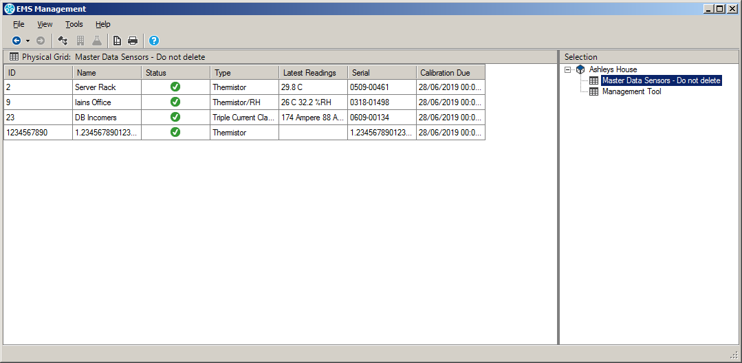Click serial number 0318-01498
This screenshot has height=363, width=742.
pyautogui.click(x=382, y=102)
